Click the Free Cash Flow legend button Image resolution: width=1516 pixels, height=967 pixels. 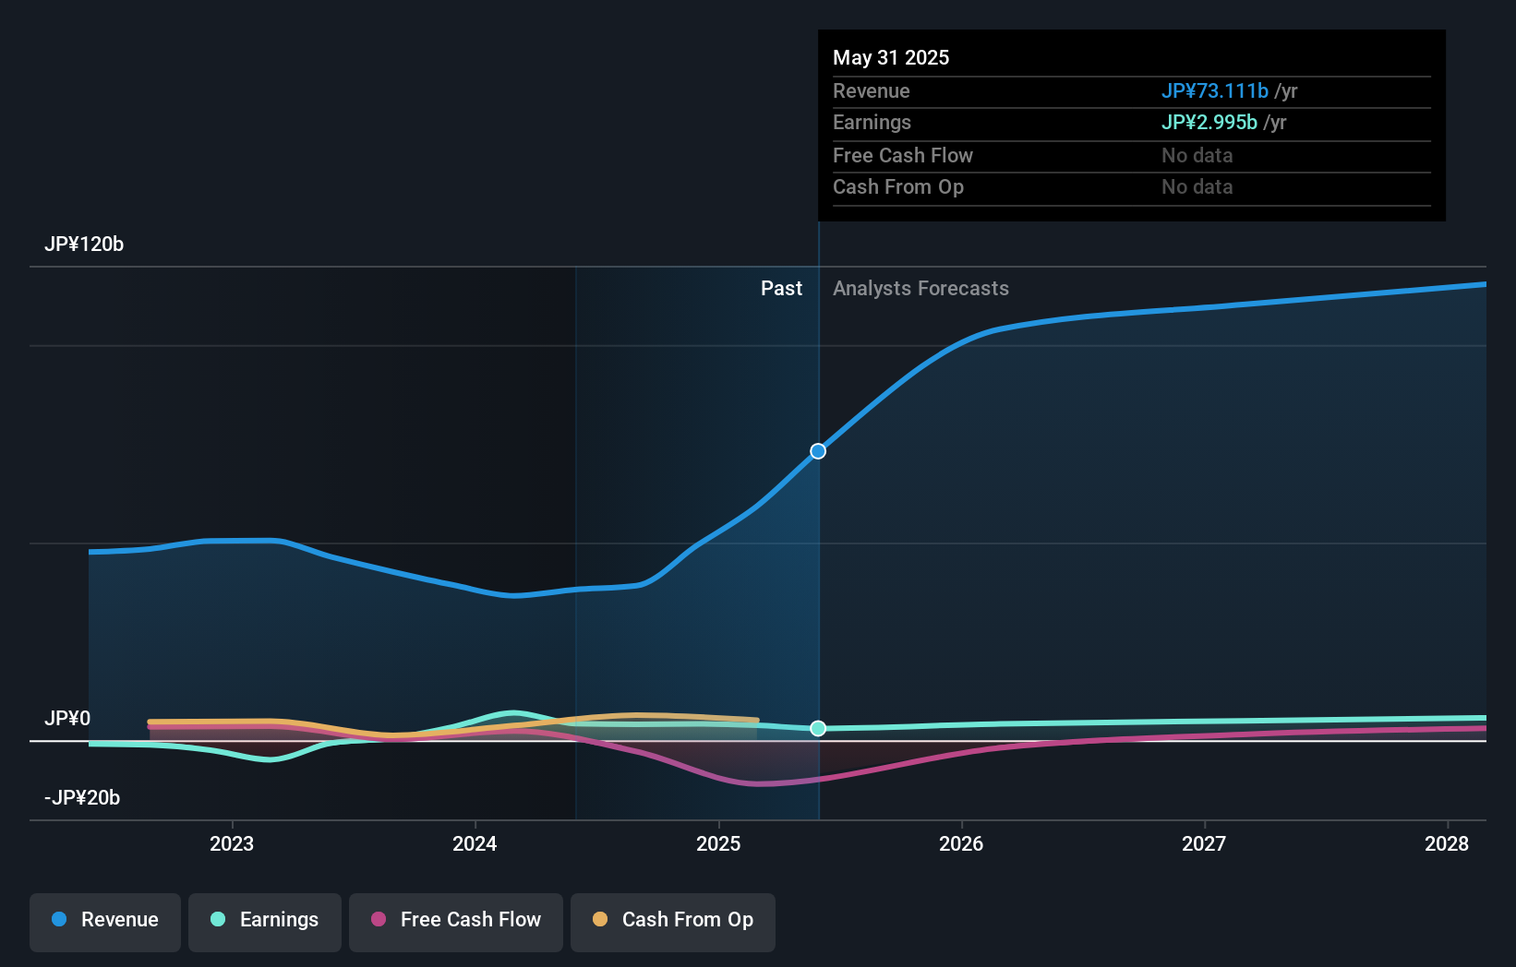point(455,922)
